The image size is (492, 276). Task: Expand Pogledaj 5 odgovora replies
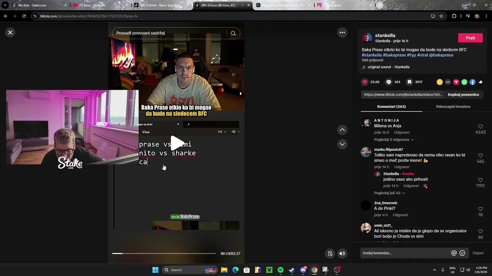pyautogui.click(x=394, y=140)
